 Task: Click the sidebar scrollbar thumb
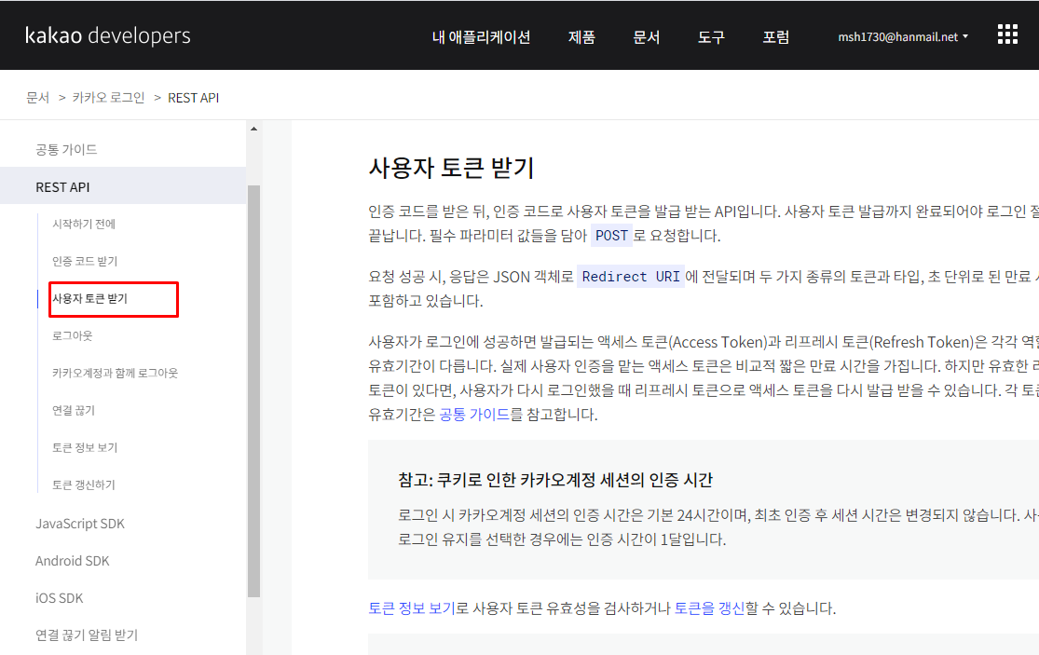coord(253,390)
